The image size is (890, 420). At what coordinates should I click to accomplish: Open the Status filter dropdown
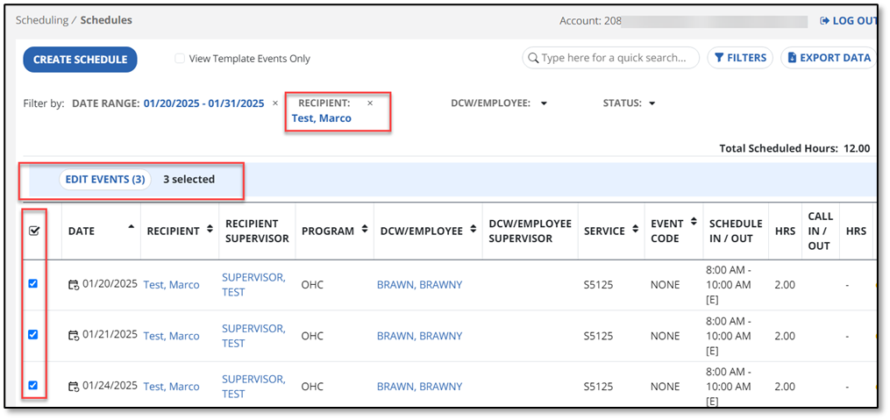[x=651, y=103]
